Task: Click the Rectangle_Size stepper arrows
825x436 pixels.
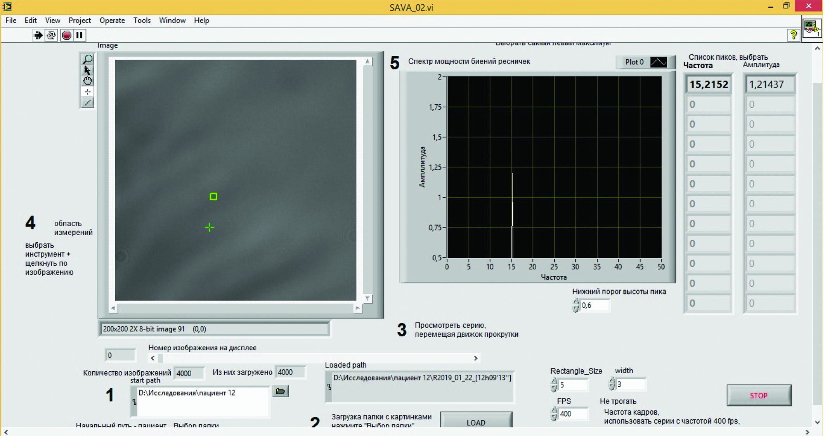Action: pyautogui.click(x=554, y=384)
